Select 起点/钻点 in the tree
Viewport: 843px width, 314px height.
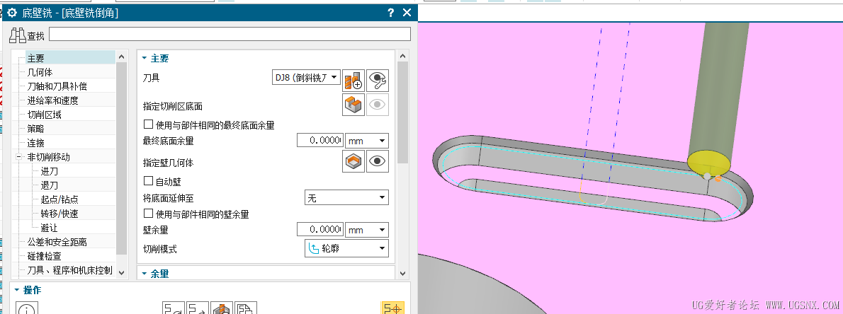click(59, 199)
